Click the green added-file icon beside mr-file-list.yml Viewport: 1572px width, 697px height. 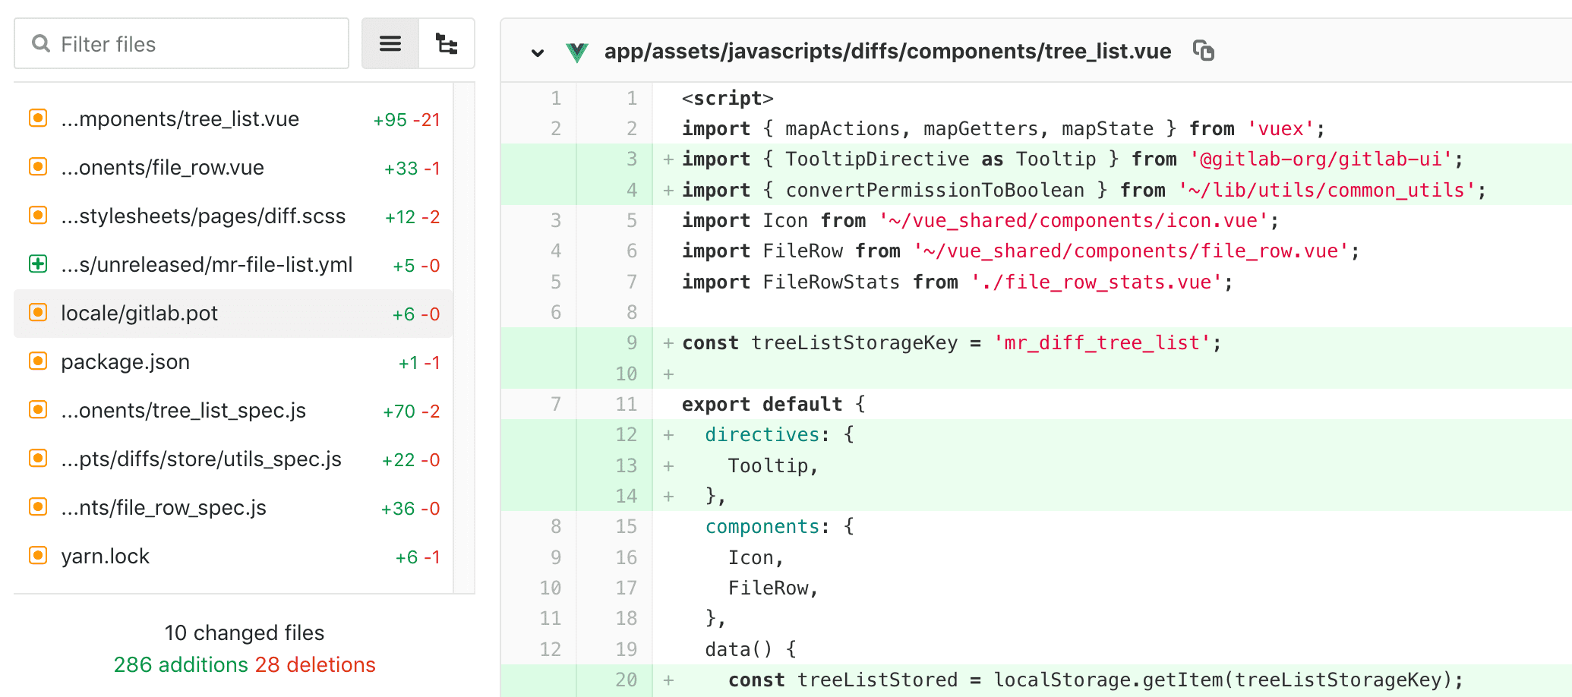click(x=37, y=263)
